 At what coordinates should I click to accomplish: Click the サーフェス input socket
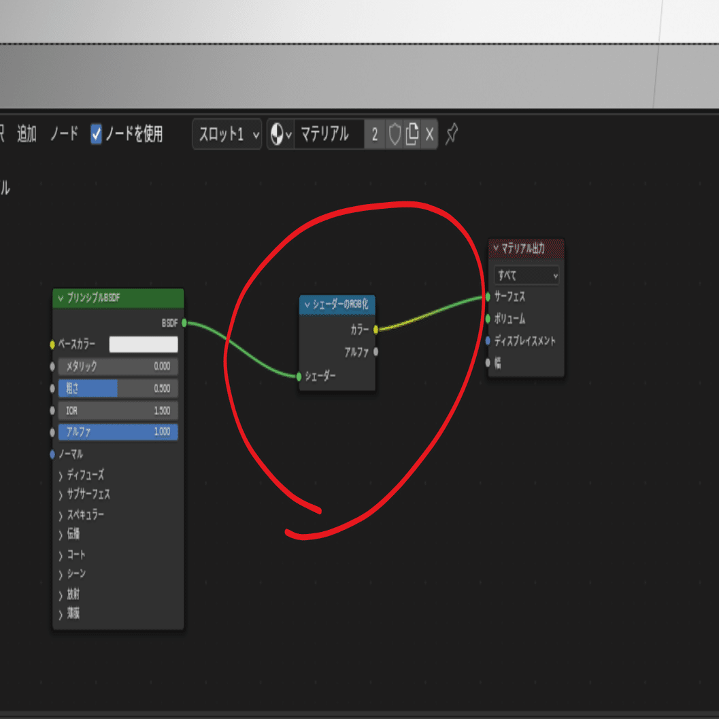point(488,297)
